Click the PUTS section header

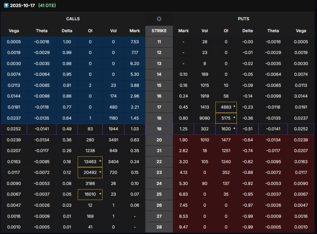click(243, 19)
